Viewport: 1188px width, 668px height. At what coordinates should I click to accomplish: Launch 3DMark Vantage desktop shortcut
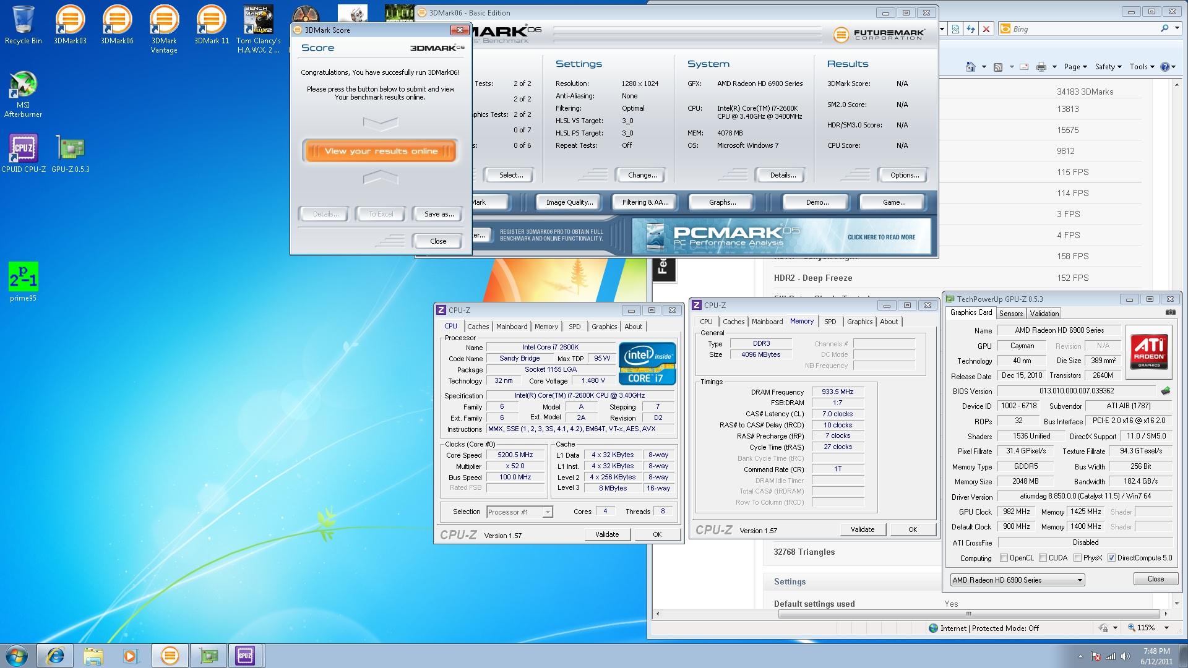(164, 29)
